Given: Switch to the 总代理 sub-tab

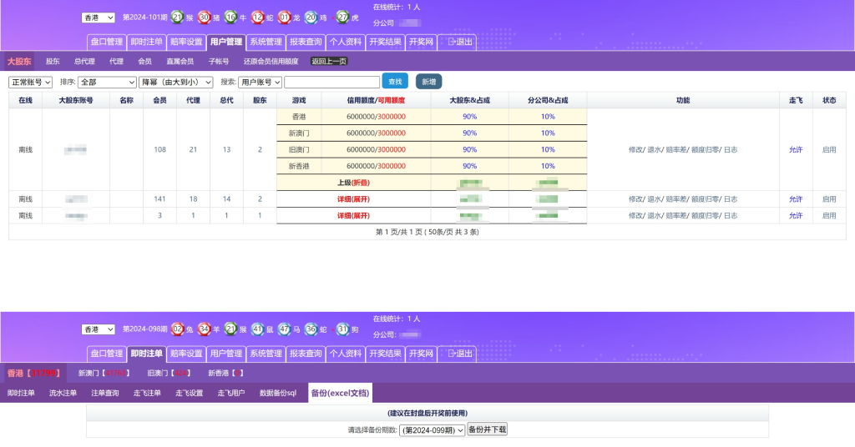Looking at the screenshot, I should tap(84, 61).
